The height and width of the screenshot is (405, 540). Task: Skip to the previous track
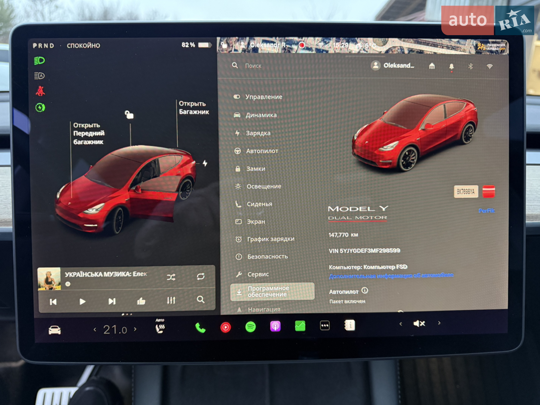53,302
